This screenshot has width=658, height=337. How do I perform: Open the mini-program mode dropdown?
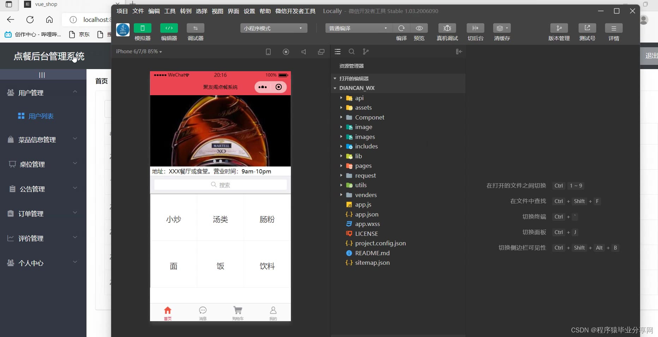(x=274, y=28)
